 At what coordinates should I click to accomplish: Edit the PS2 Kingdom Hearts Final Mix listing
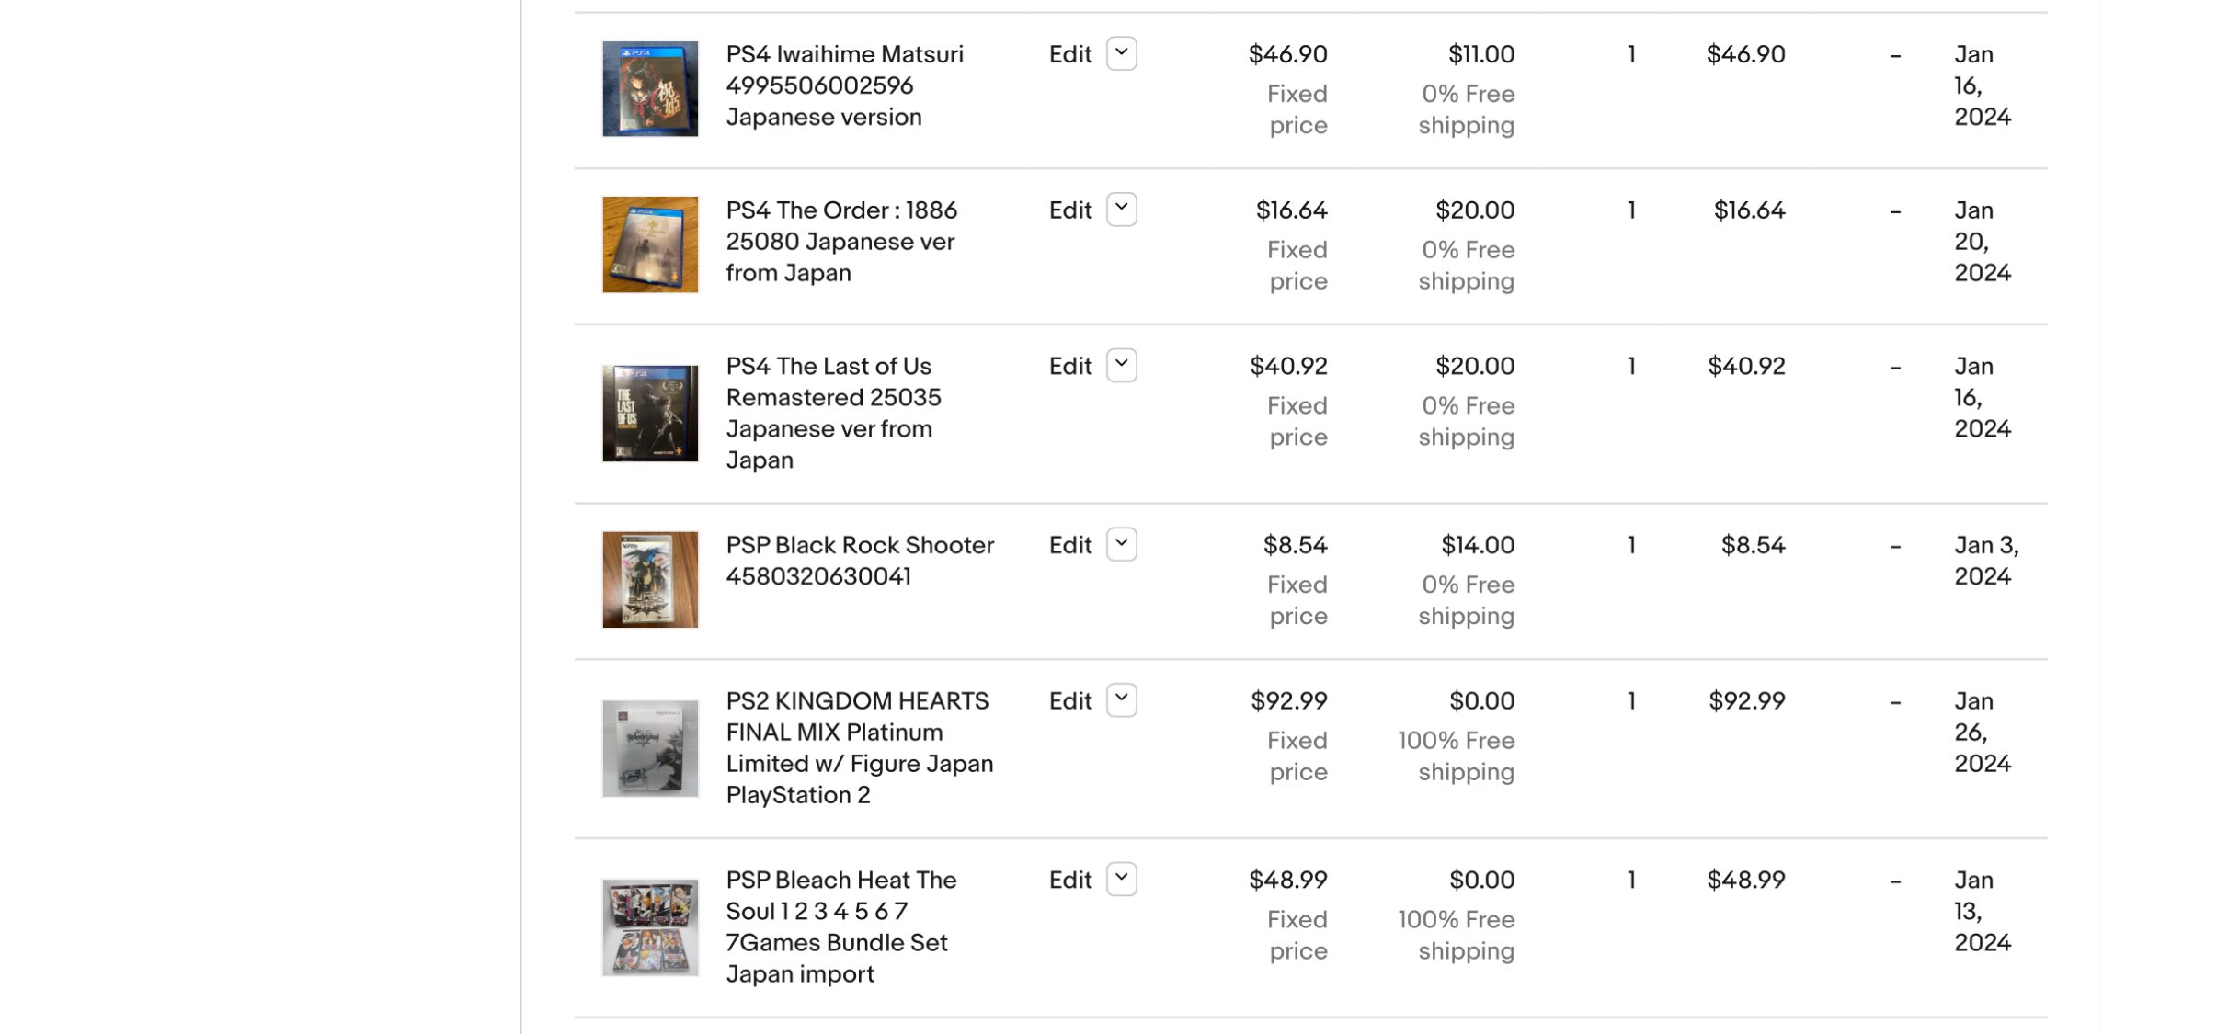pos(1070,701)
